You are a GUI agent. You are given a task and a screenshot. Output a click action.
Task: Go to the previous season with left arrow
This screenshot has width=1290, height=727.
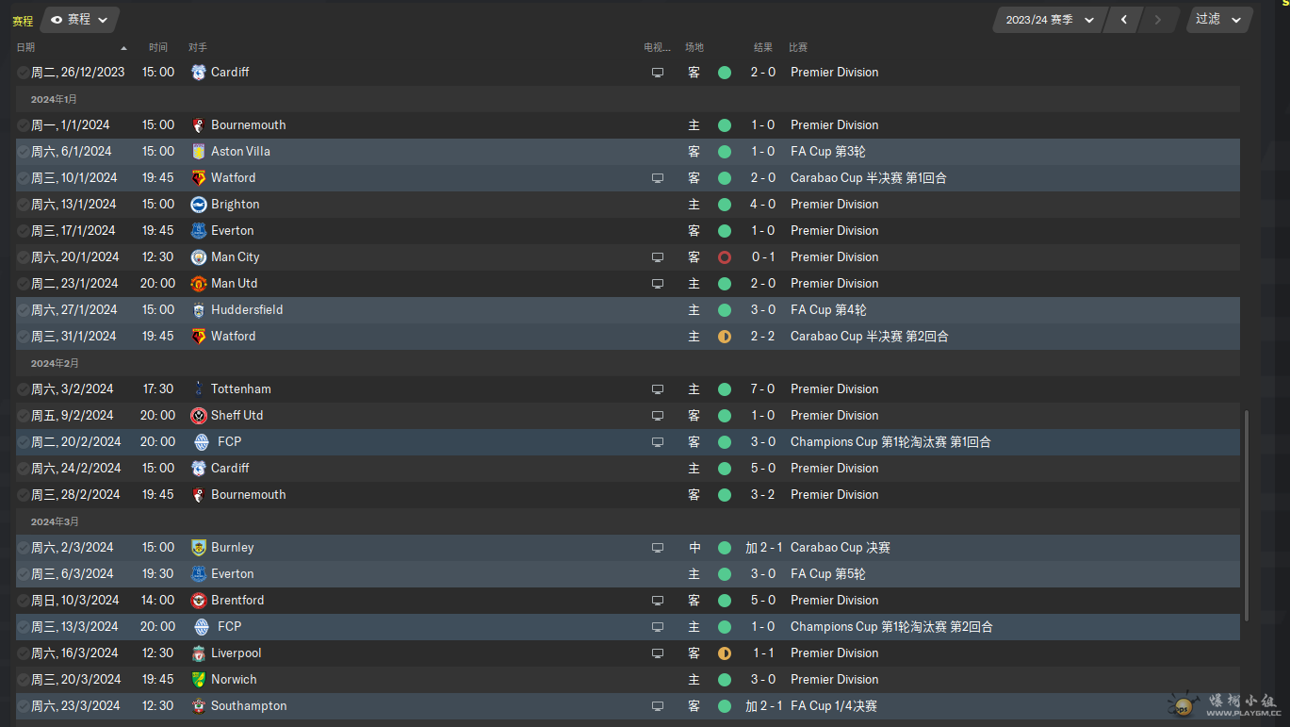pos(1123,20)
